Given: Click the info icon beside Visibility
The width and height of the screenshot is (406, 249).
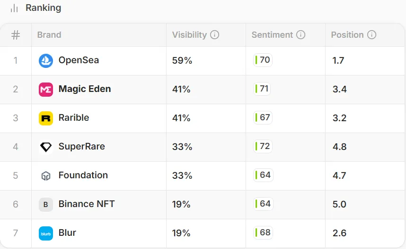Looking at the screenshot, I should [x=215, y=35].
